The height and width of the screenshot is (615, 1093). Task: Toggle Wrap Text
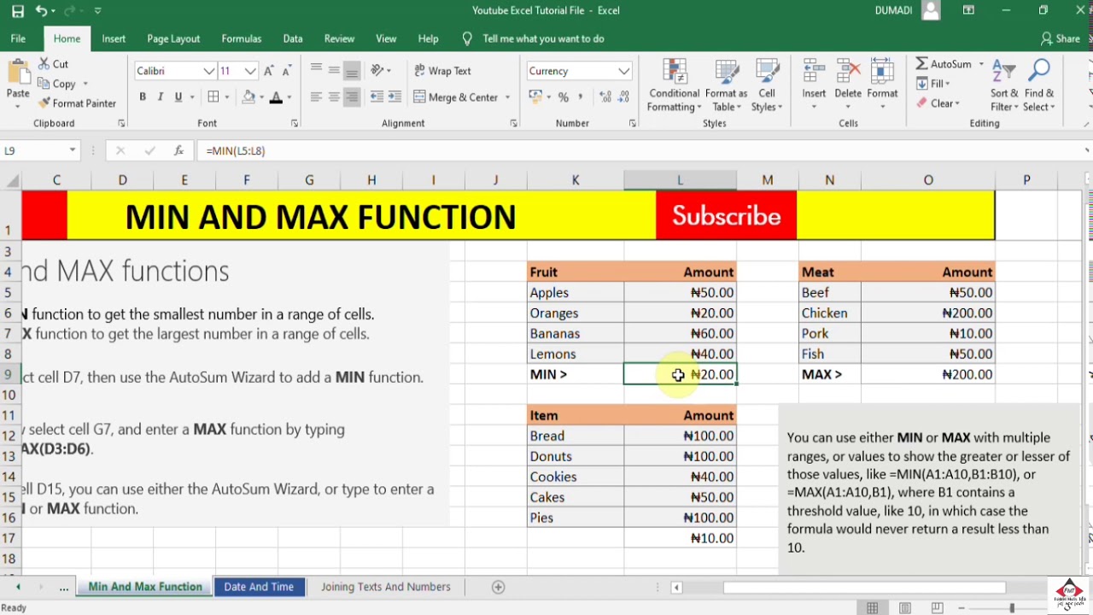point(442,71)
